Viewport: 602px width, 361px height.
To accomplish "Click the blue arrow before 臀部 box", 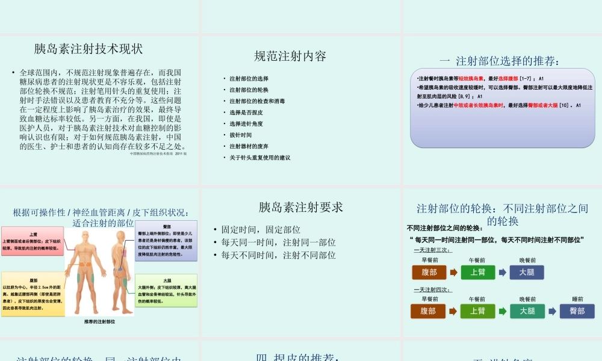I will coord(553,312).
